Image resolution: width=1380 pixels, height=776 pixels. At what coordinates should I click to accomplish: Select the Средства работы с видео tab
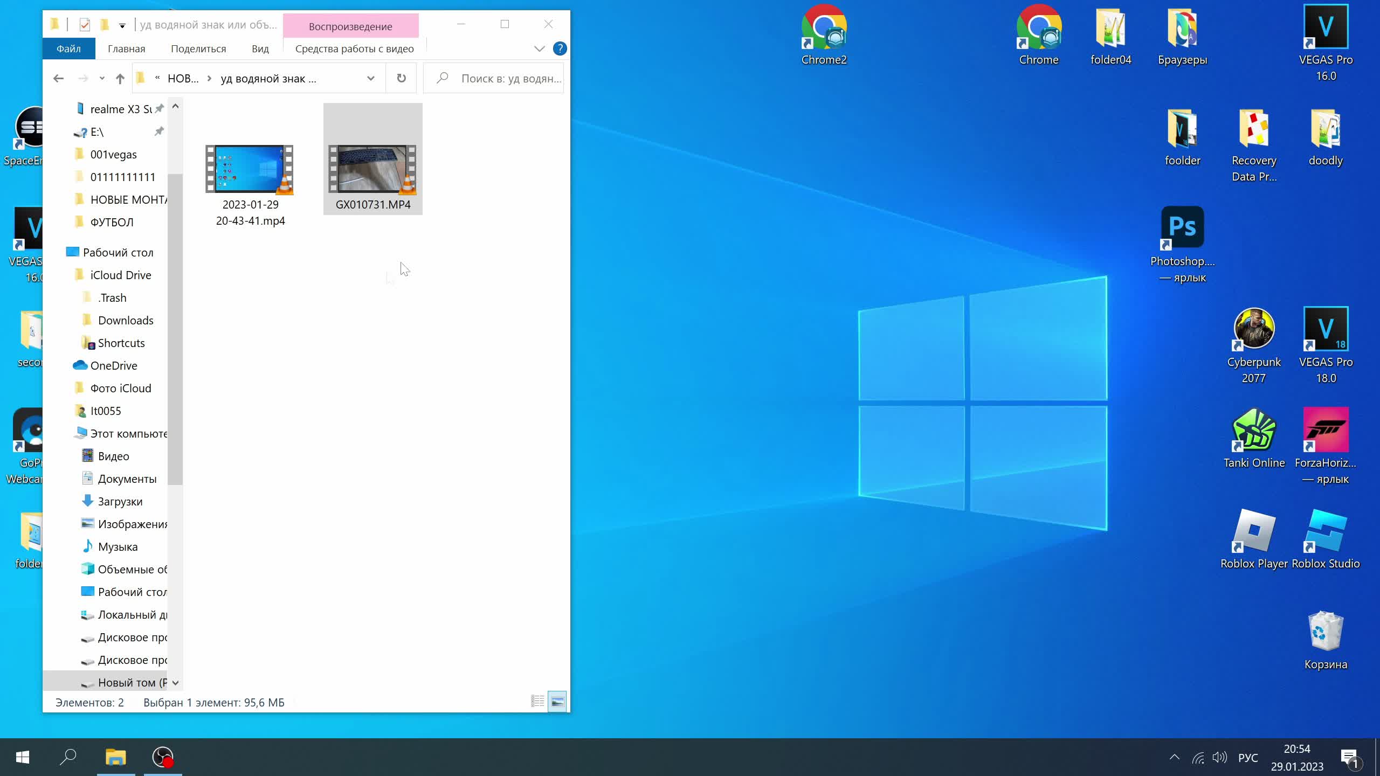(x=354, y=48)
